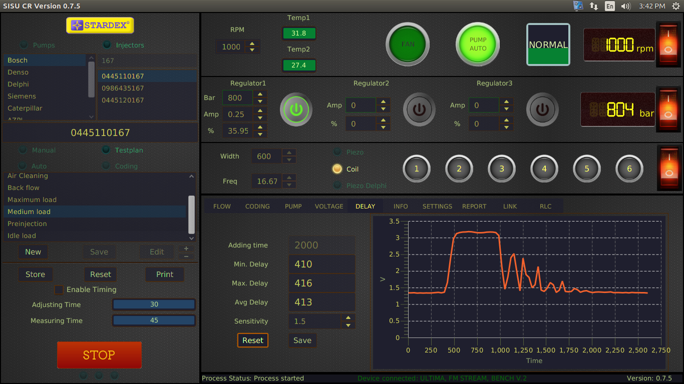Flip the red rocker switch beside rpm display
This screenshot has width=684, height=384.
668,43
